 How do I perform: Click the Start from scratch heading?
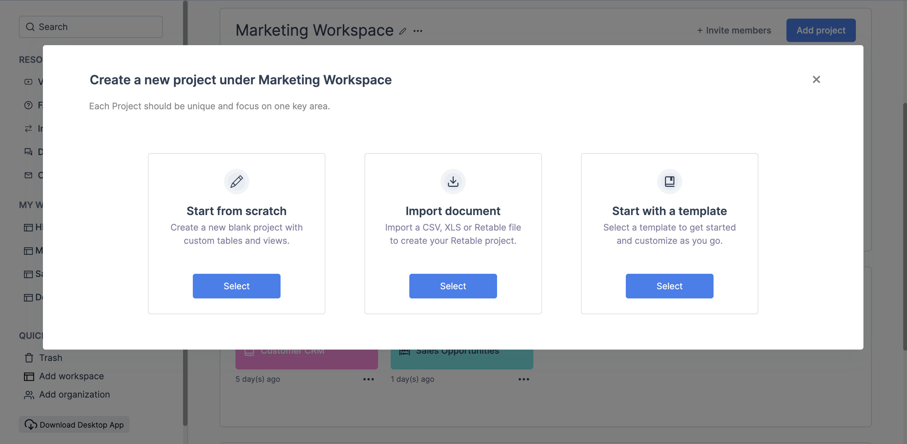coord(237,211)
